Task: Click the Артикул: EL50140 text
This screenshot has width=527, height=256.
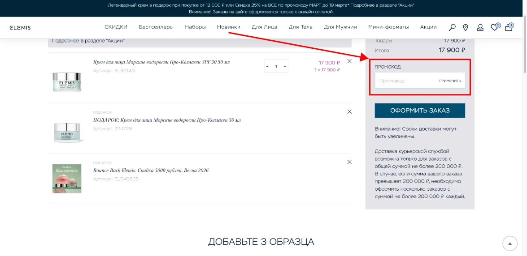Action: (x=114, y=70)
